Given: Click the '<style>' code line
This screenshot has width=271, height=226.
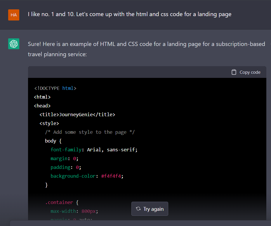Looking at the screenshot, I should tap(49, 124).
